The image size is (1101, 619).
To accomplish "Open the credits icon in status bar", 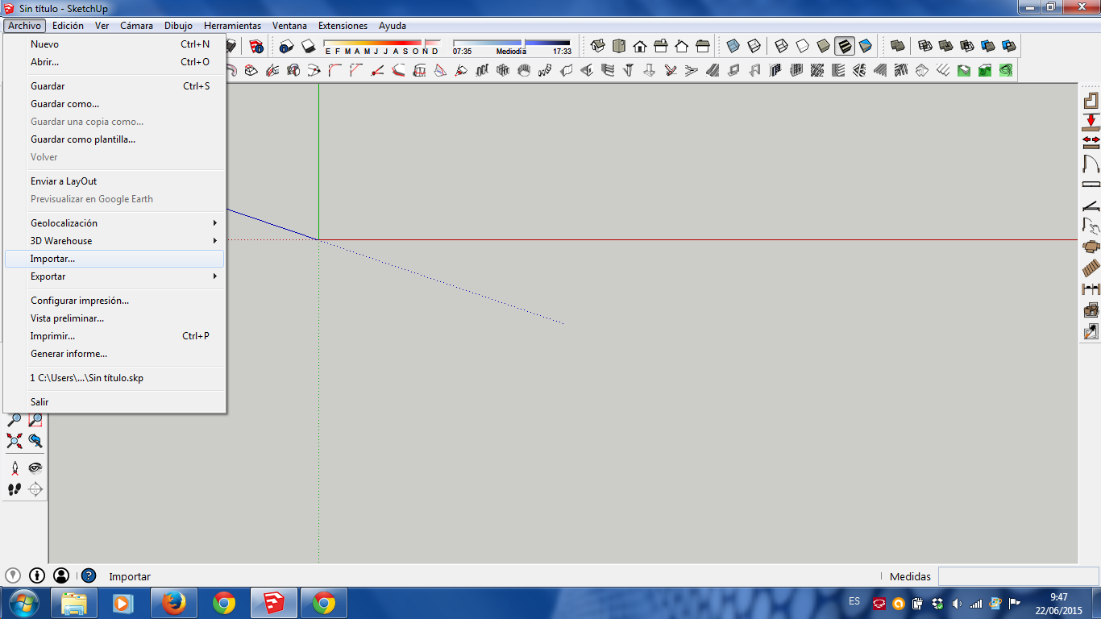I will tap(37, 575).
